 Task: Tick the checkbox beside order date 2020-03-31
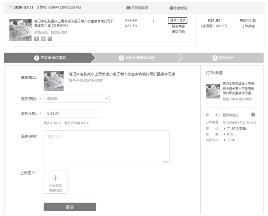click(x=11, y=7)
